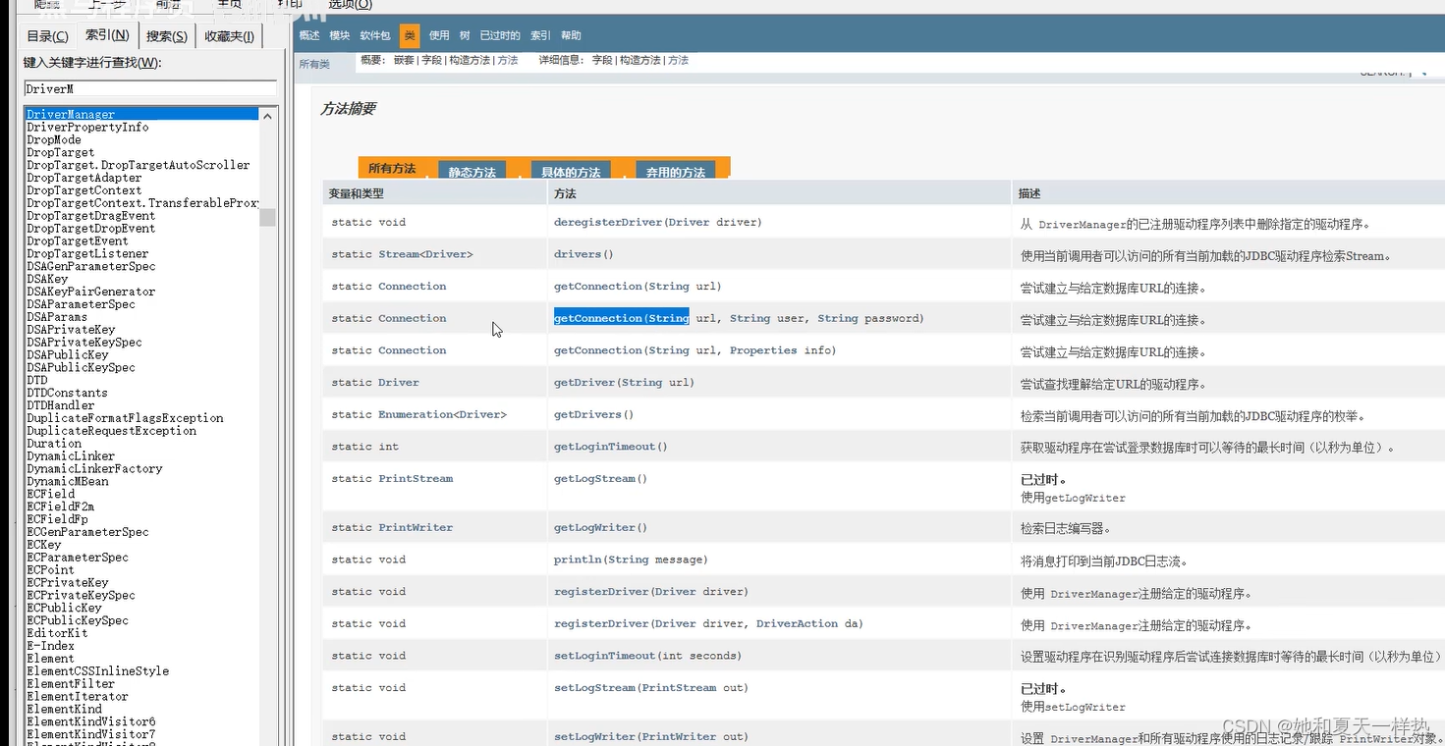This screenshot has width=1445, height=746.
Task: Select ElementFilter in the index list
Action: click(x=71, y=684)
